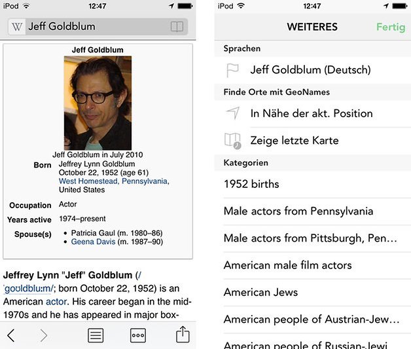This screenshot has height=349, width=411.
Task: Tap the Finde Orte mit GeoNames header
Action: 313,92
